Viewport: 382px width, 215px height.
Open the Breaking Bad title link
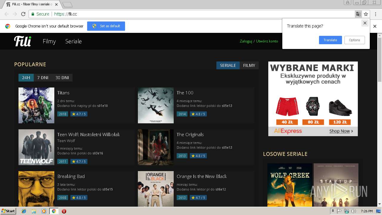pos(71,176)
